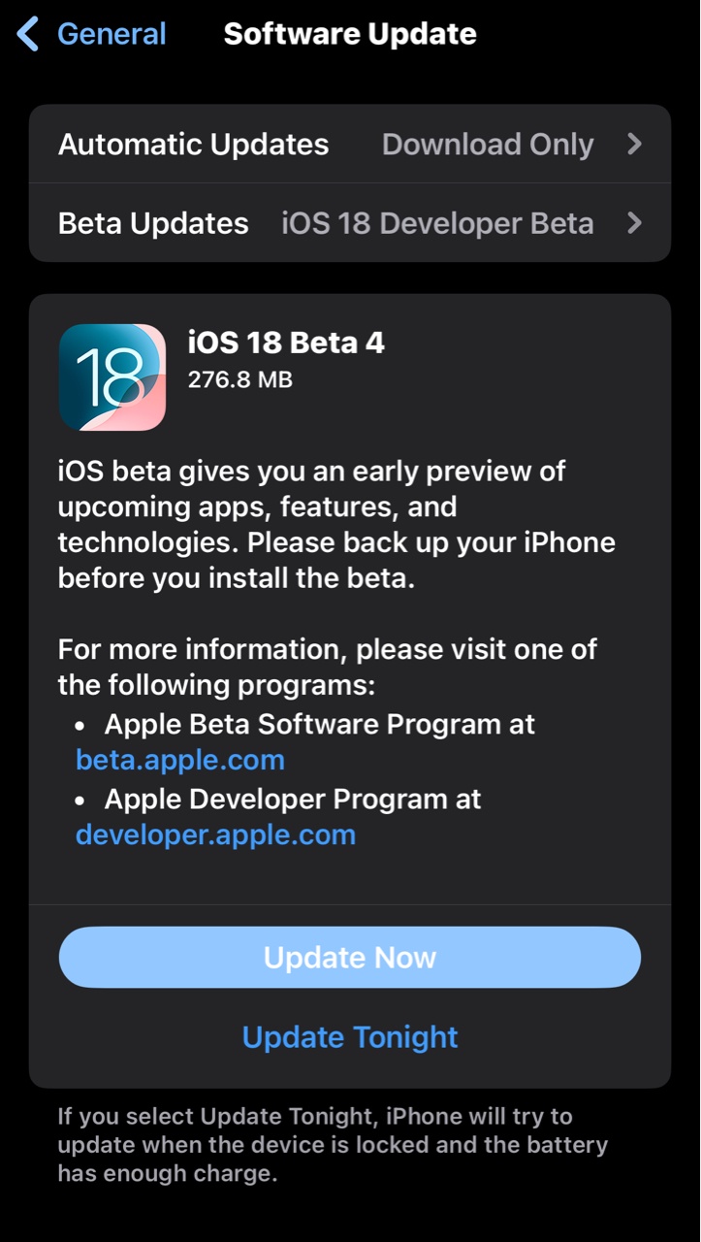Tap the iOS beta description paragraph
This screenshot has height=1242, width=701.
[336, 524]
